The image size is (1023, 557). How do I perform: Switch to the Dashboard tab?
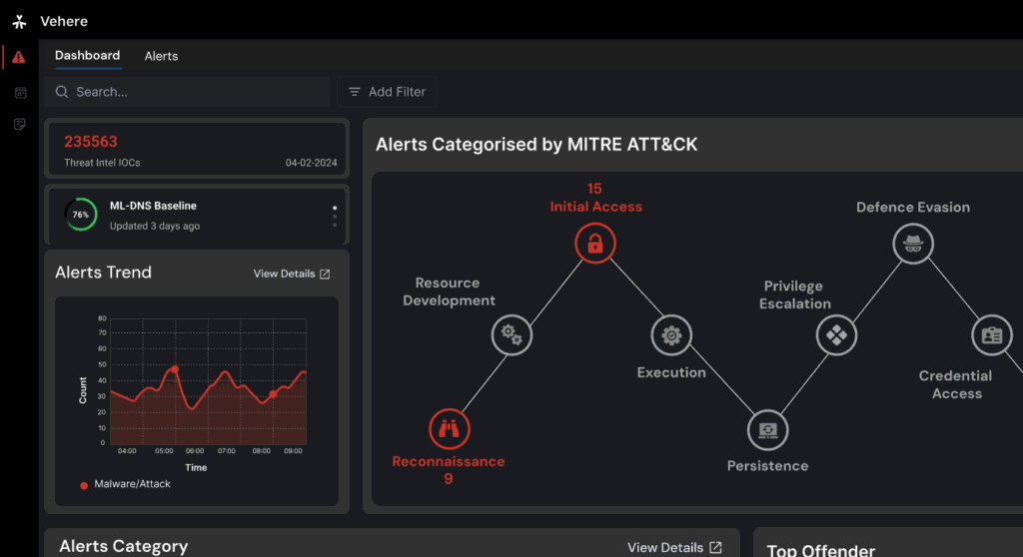click(x=88, y=56)
